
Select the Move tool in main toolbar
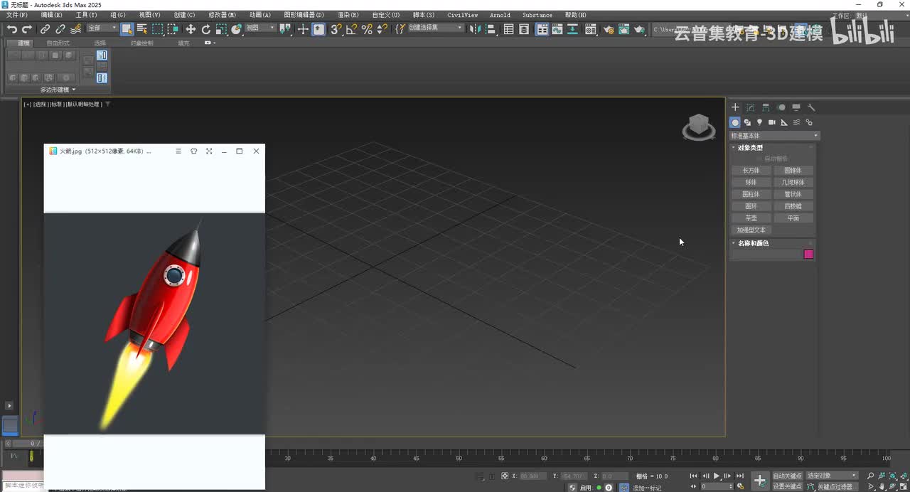pyautogui.click(x=191, y=29)
